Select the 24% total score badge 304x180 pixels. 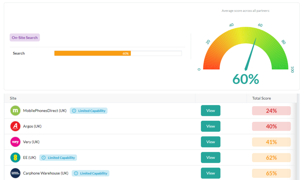coord(271,110)
